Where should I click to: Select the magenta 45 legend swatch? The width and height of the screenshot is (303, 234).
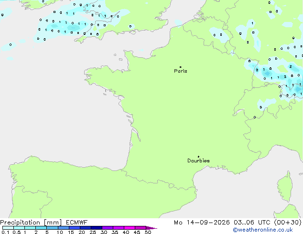141,228
